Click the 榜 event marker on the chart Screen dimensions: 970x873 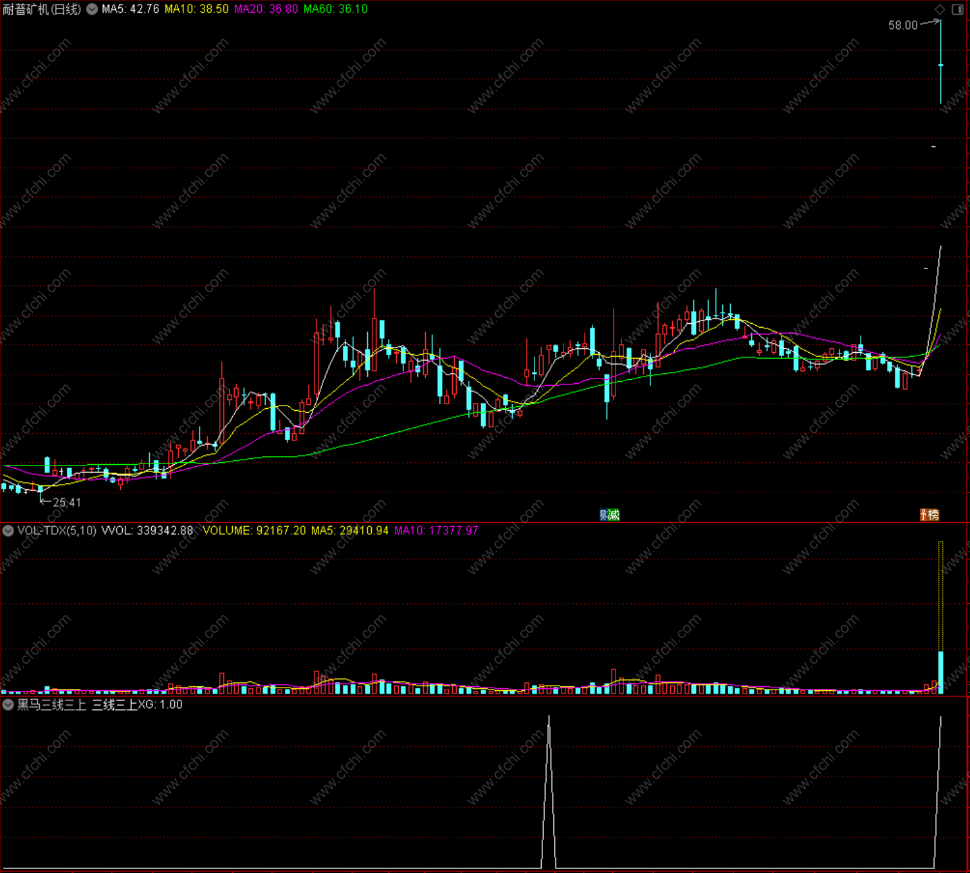(934, 515)
